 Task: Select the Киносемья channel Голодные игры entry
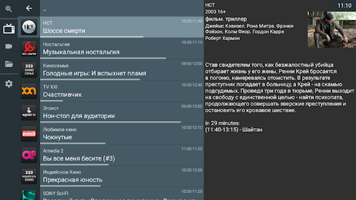click(x=122, y=70)
